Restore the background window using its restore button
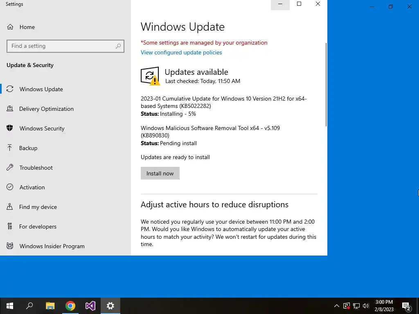 click(x=391, y=7)
